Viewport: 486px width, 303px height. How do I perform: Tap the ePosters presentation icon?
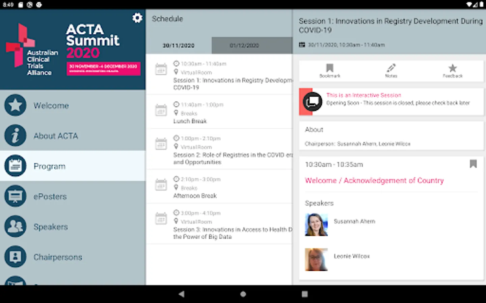(x=15, y=196)
